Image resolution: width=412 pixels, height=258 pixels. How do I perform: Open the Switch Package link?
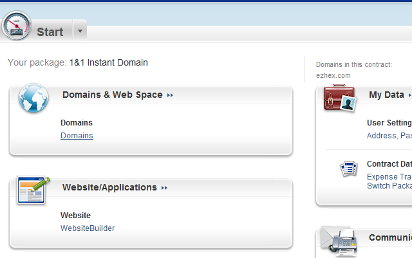(389, 186)
